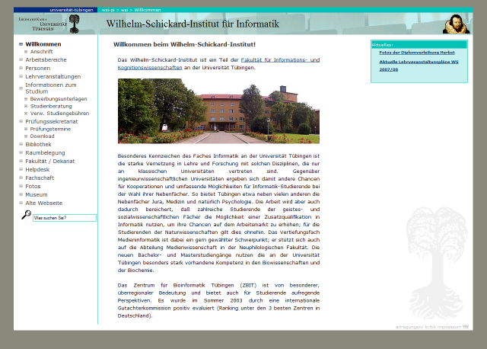Click the Willkommen breadcrumb
The height and width of the screenshot is (349, 487).
click(x=148, y=10)
